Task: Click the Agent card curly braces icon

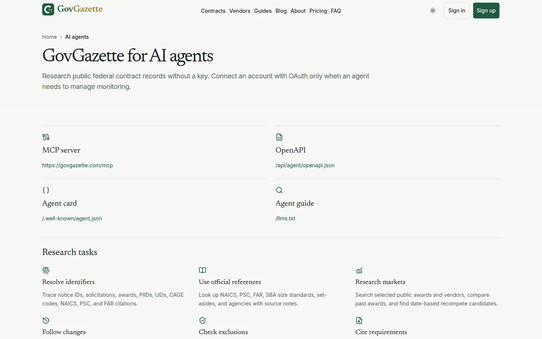Action: tap(46, 190)
